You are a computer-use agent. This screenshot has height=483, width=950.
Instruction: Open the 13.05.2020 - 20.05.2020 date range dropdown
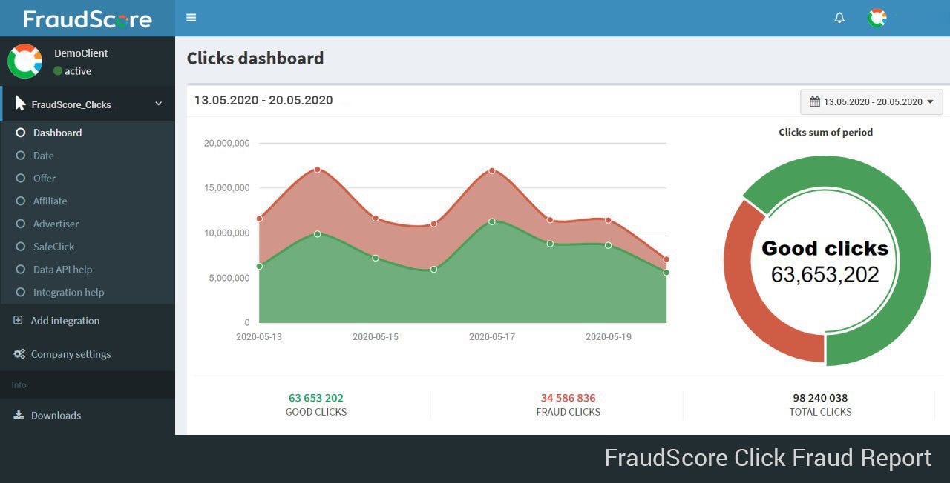pyautogui.click(x=871, y=102)
